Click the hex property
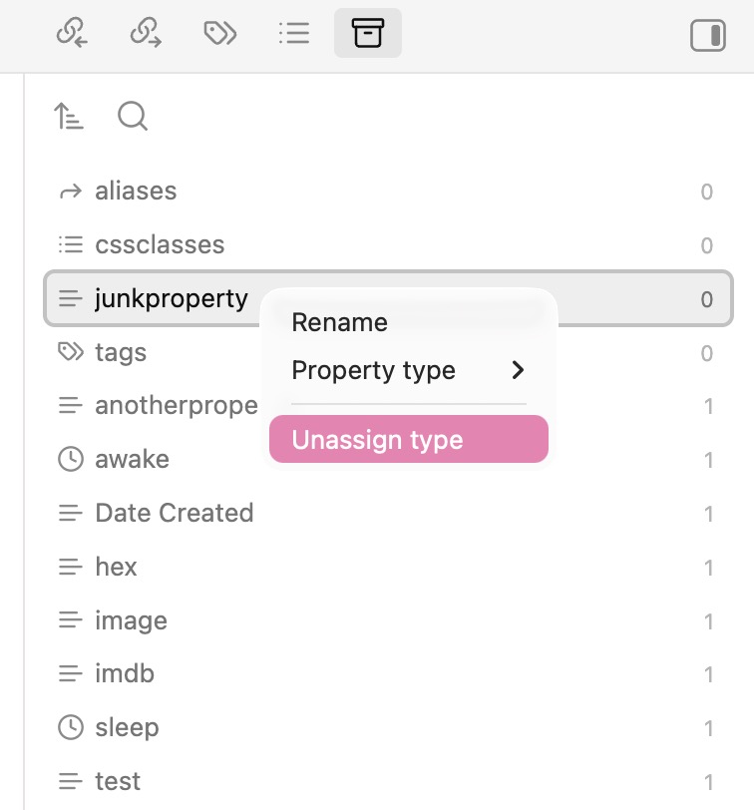 [x=116, y=568]
